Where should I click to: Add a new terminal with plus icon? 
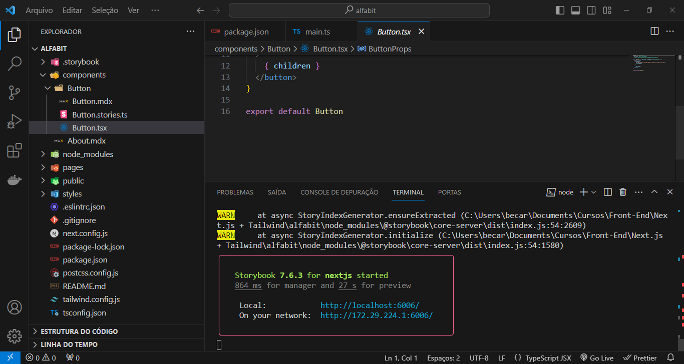pos(583,192)
